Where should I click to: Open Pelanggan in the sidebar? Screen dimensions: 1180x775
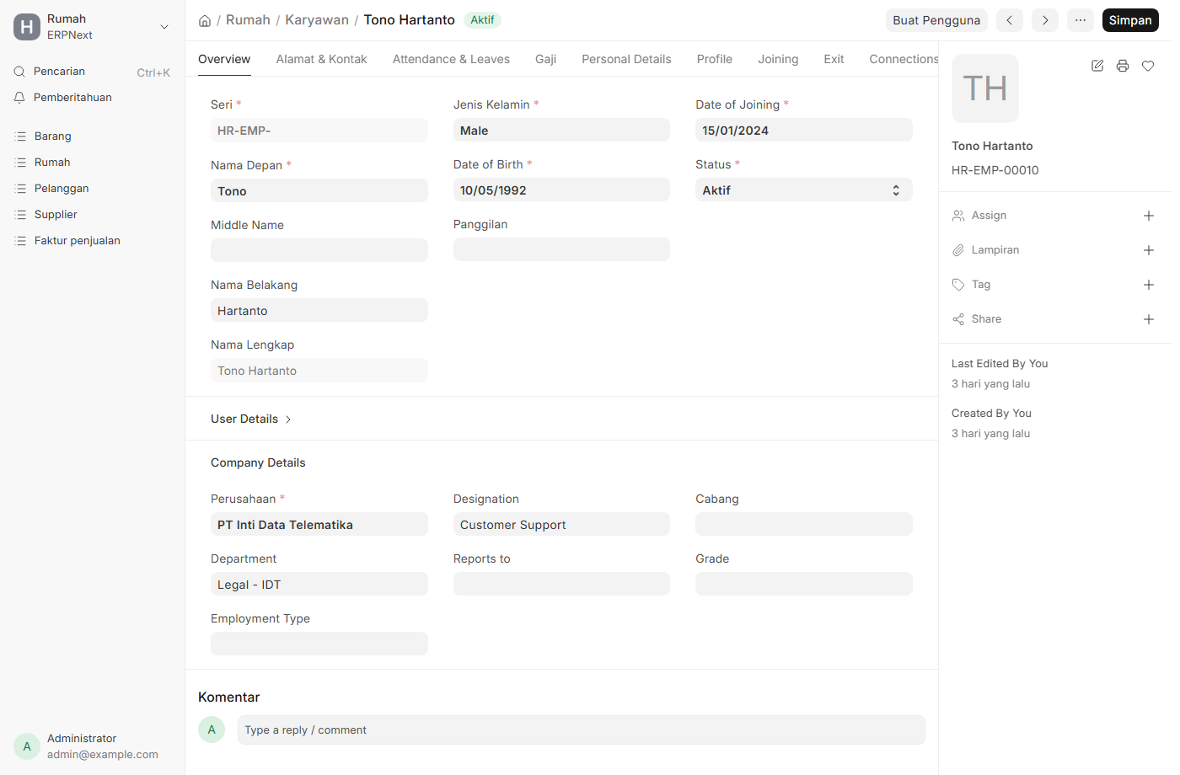click(x=61, y=189)
